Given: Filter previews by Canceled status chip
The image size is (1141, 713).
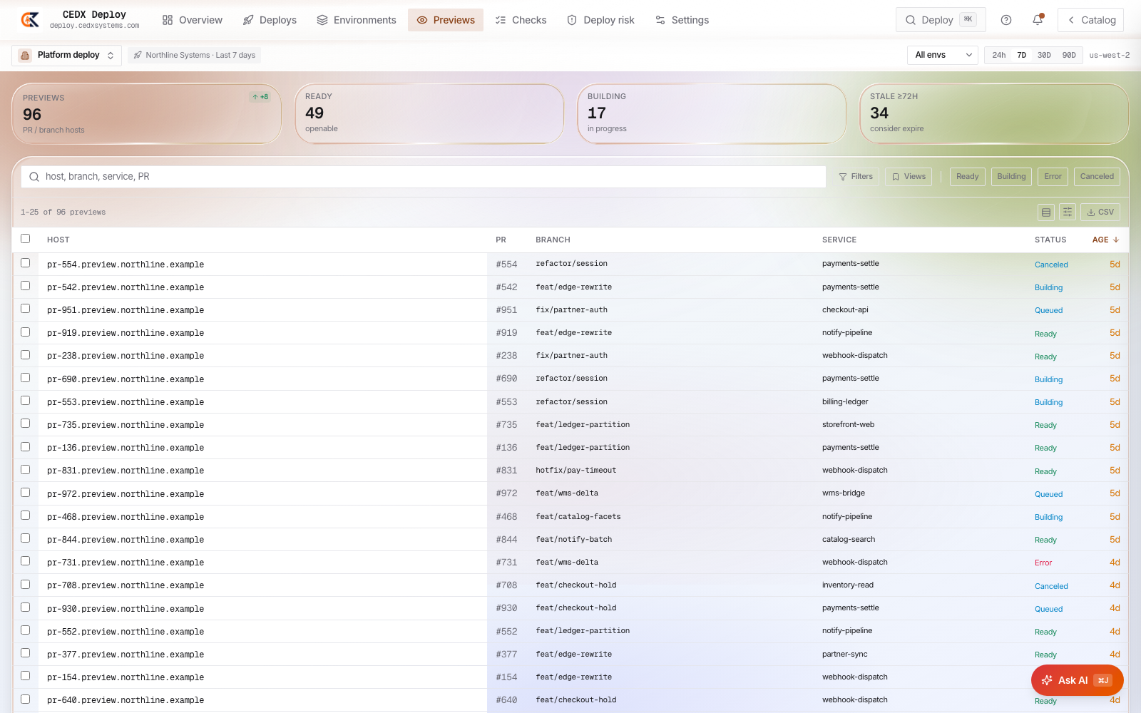Looking at the screenshot, I should (1097, 177).
